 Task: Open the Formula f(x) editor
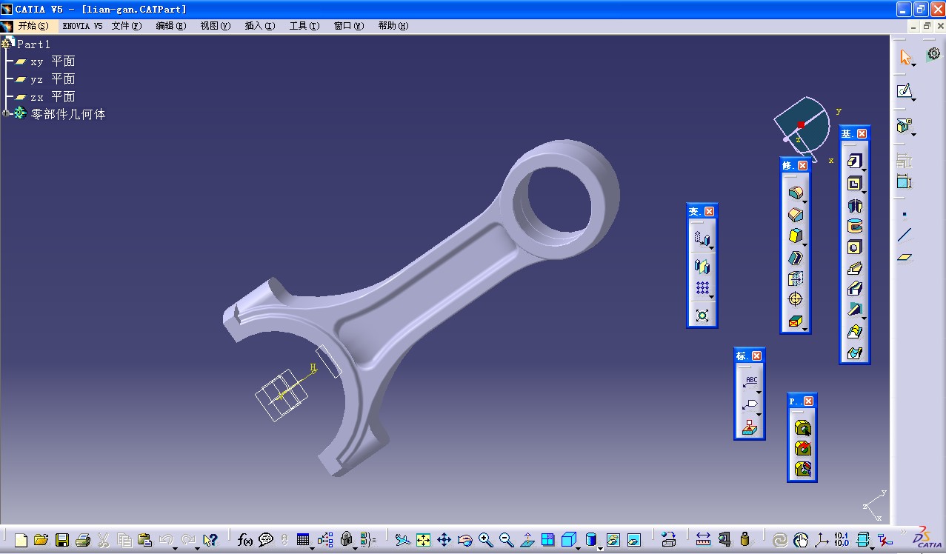click(x=245, y=540)
